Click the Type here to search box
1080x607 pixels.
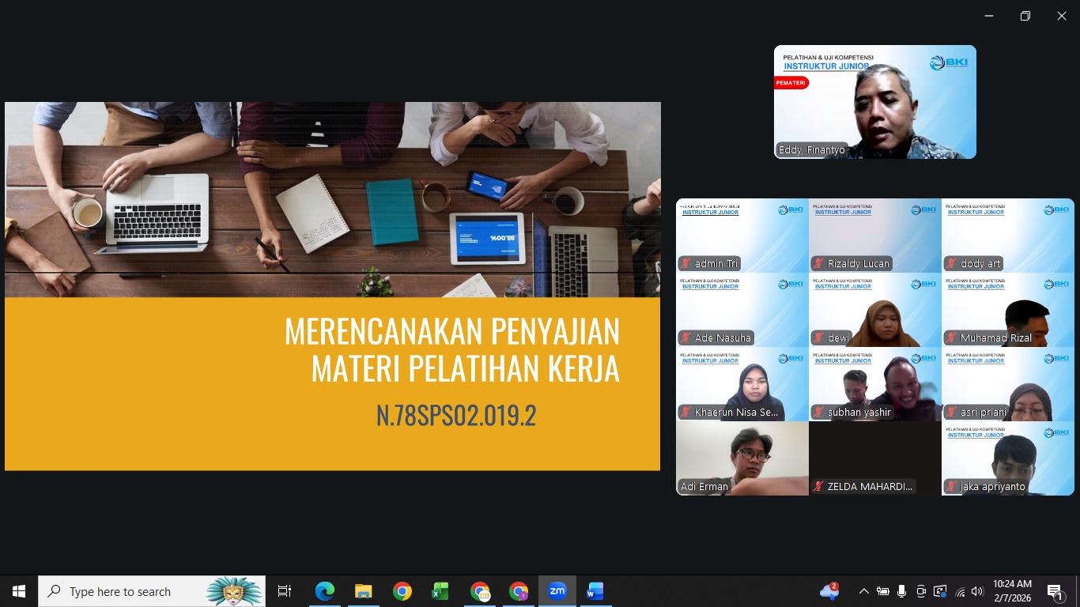152,591
